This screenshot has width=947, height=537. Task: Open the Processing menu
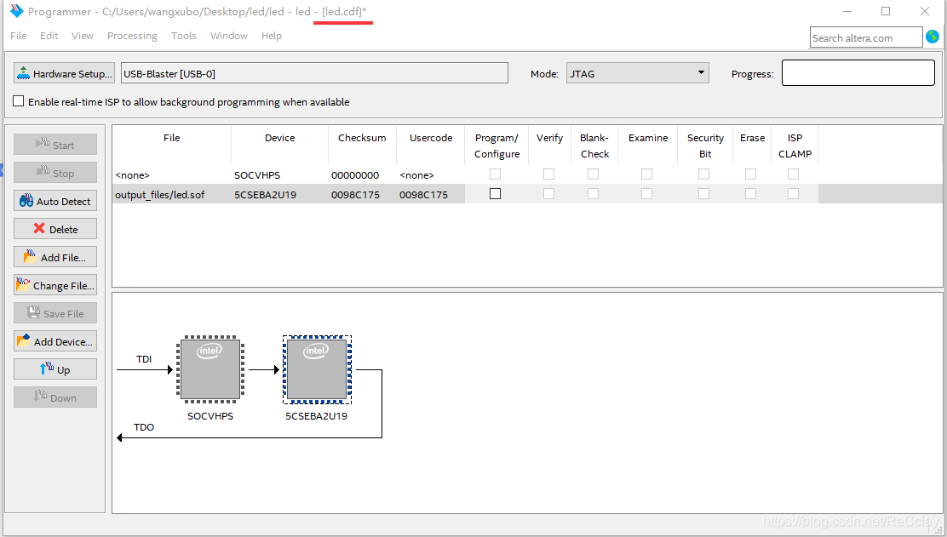pyautogui.click(x=132, y=37)
